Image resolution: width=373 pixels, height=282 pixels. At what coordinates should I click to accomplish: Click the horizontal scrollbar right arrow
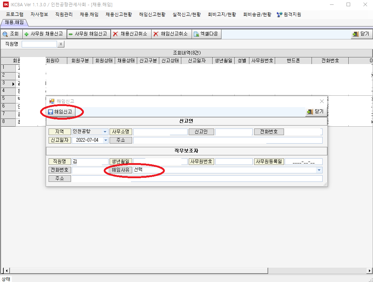pyautogui.click(x=370, y=271)
